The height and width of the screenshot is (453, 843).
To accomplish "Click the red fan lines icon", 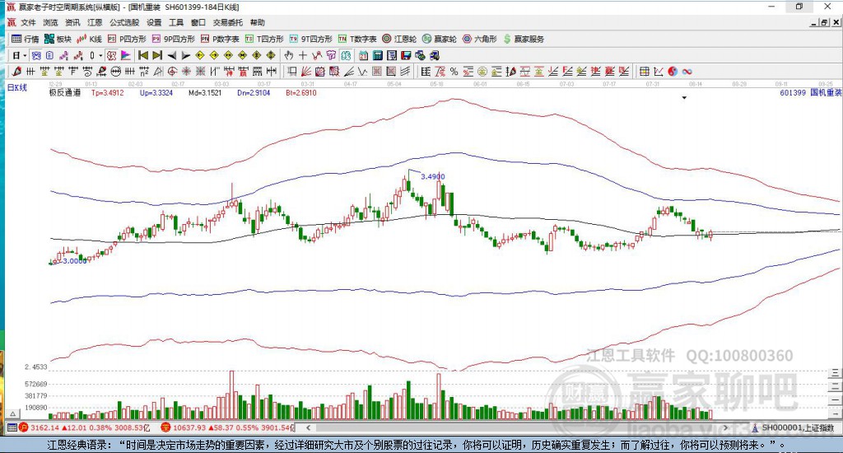I will tap(306, 71).
